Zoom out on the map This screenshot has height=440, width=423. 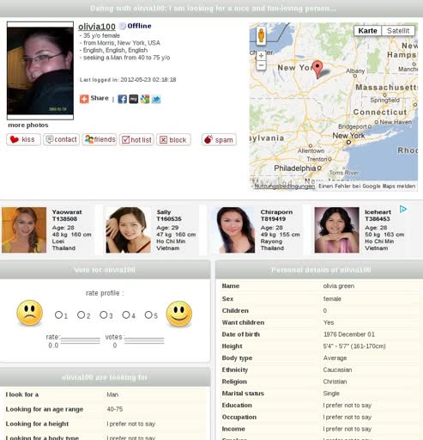point(261,65)
